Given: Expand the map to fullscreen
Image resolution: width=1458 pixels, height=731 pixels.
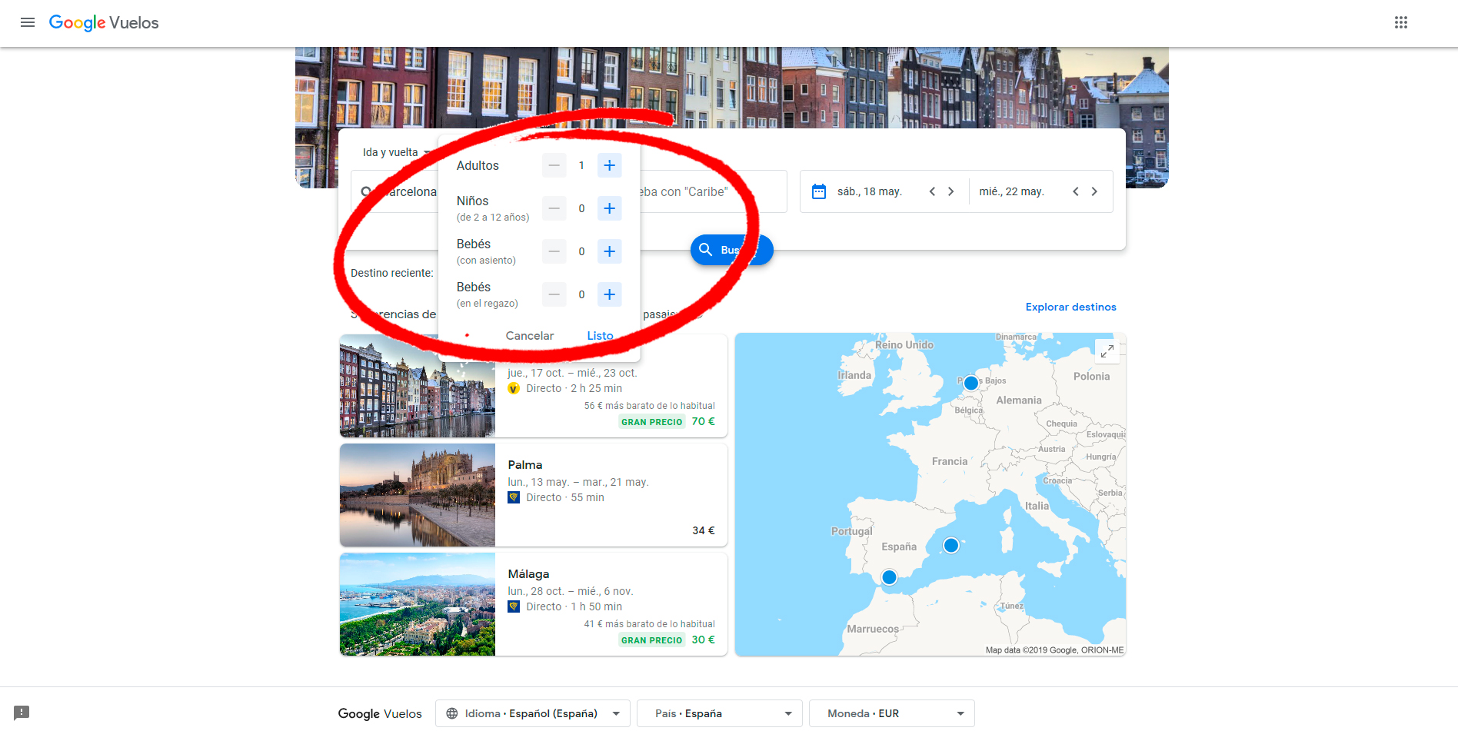Looking at the screenshot, I should pyautogui.click(x=1107, y=351).
